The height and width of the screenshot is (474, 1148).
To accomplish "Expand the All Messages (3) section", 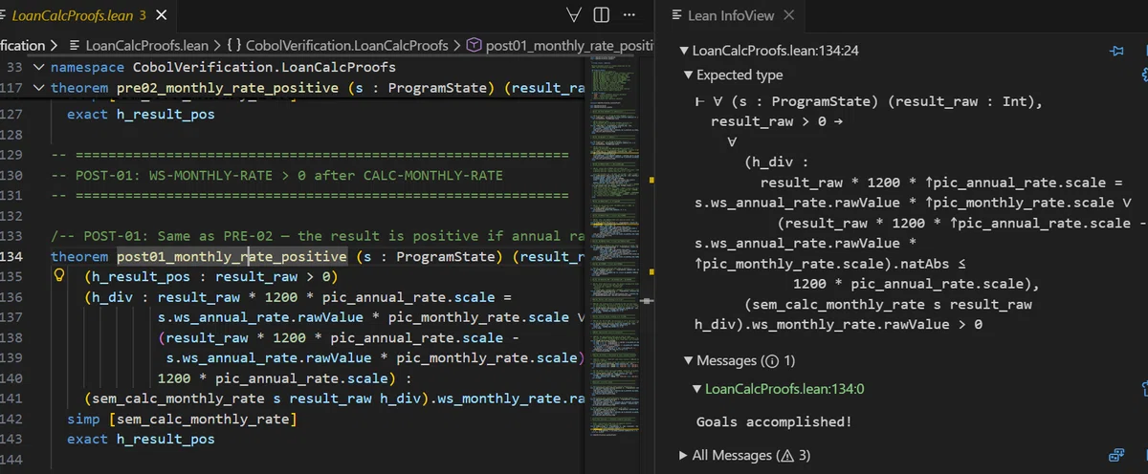I will click(x=683, y=455).
